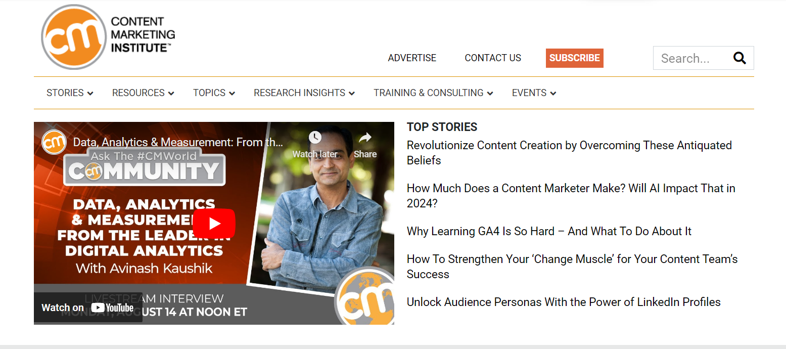The height and width of the screenshot is (349, 786).
Task: Click the video title Data, Analytics & Measurement
Action: click(178, 143)
